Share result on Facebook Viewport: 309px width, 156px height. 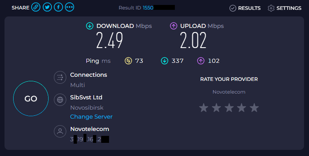58,7
